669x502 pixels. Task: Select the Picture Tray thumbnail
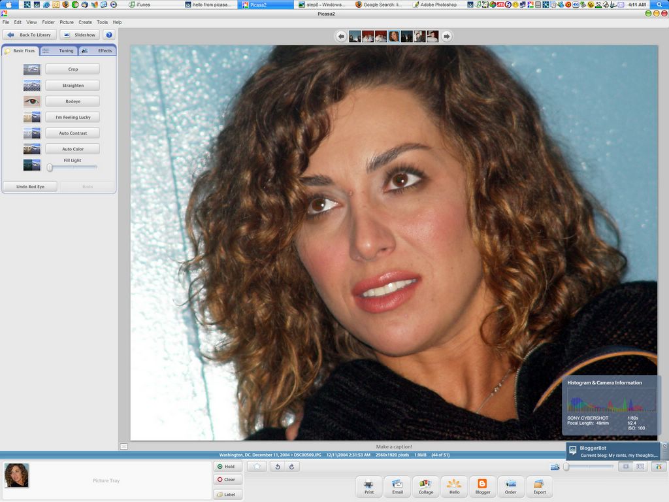click(x=16, y=475)
